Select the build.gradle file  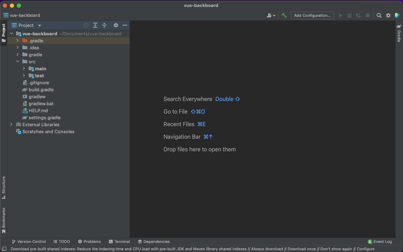click(x=41, y=89)
